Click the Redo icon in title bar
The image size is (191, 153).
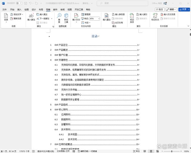tap(36, 3)
